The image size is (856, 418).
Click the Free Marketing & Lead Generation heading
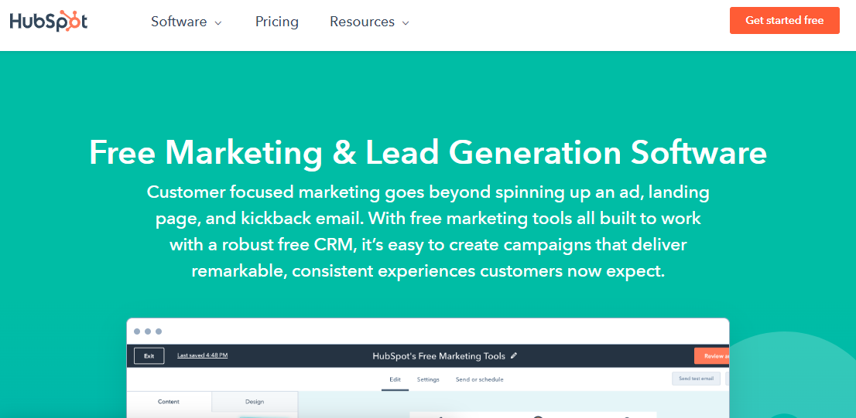point(427,152)
